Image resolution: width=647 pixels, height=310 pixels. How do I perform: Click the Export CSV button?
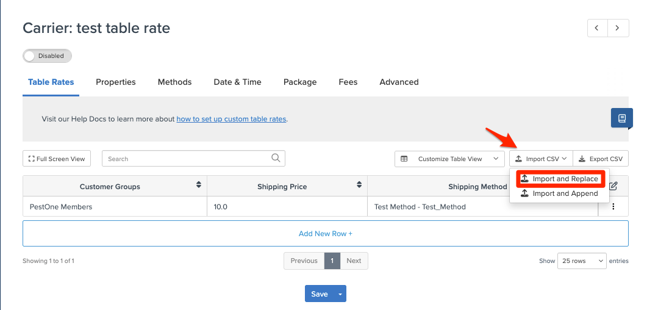[601, 159]
